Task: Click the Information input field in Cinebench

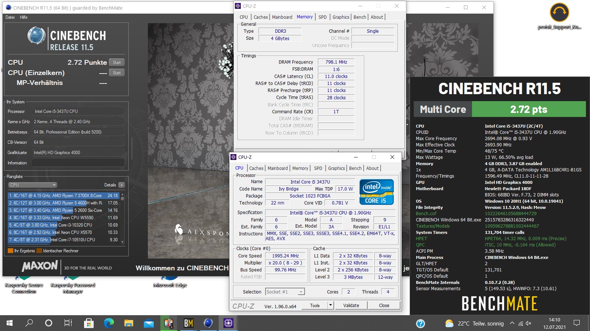Action: [78, 163]
